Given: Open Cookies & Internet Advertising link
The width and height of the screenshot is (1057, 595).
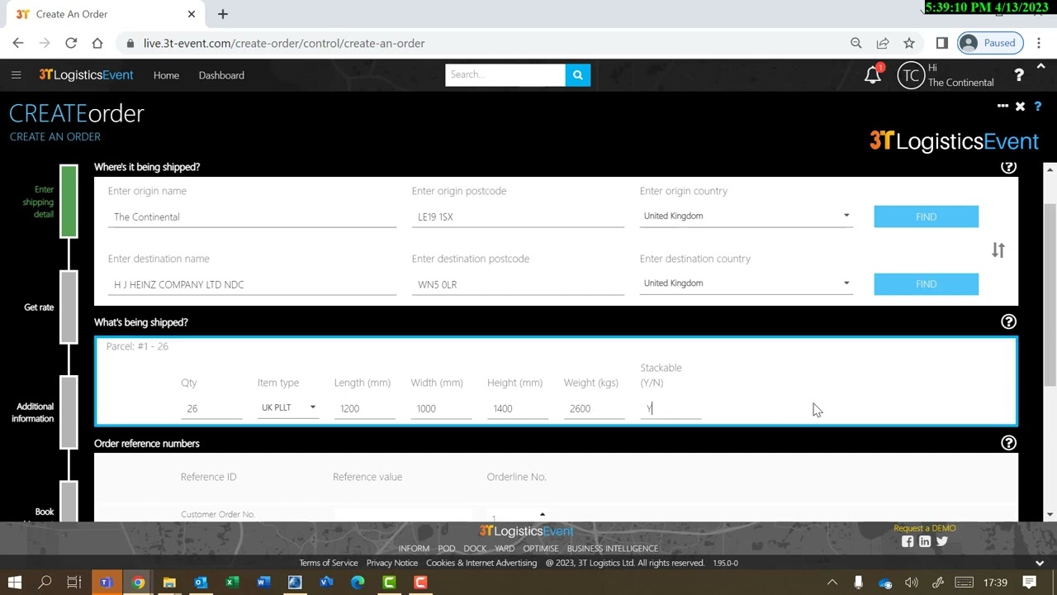Looking at the screenshot, I should (481, 563).
